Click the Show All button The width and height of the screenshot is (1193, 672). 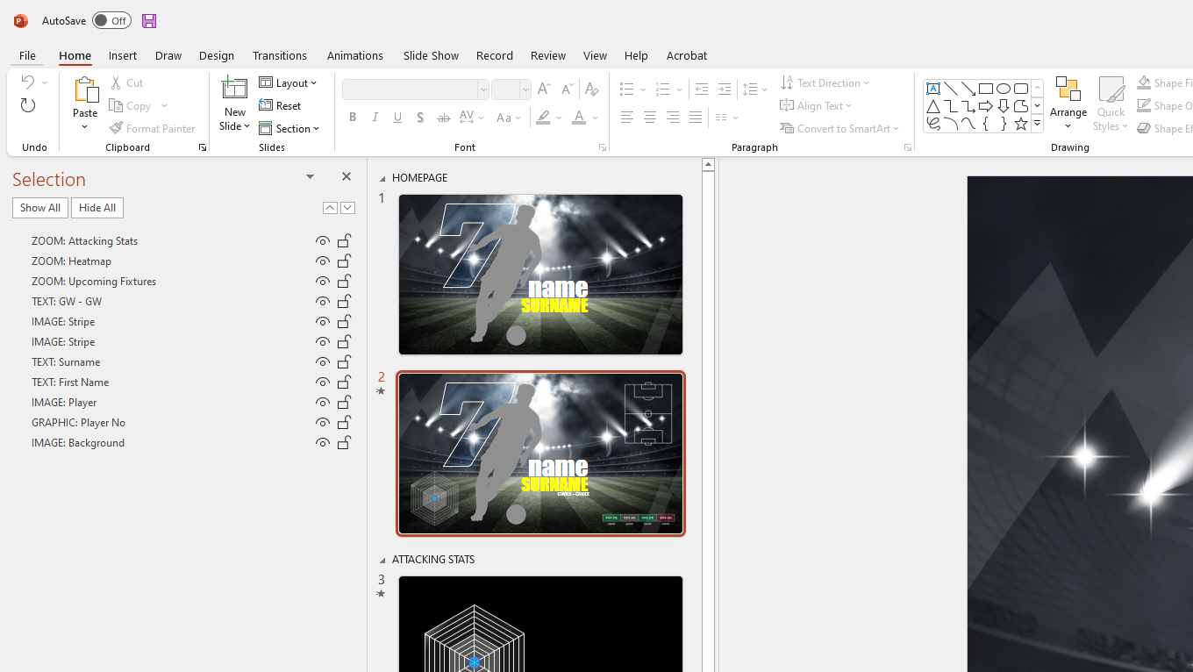coord(40,208)
